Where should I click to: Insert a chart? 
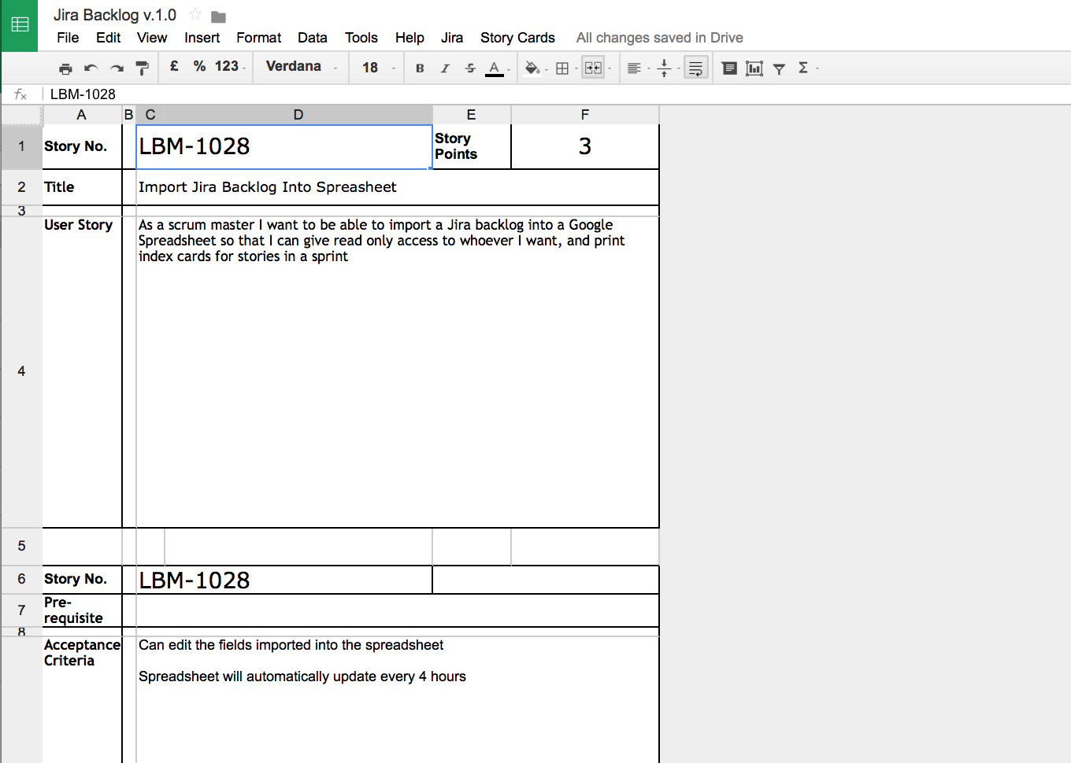754,68
